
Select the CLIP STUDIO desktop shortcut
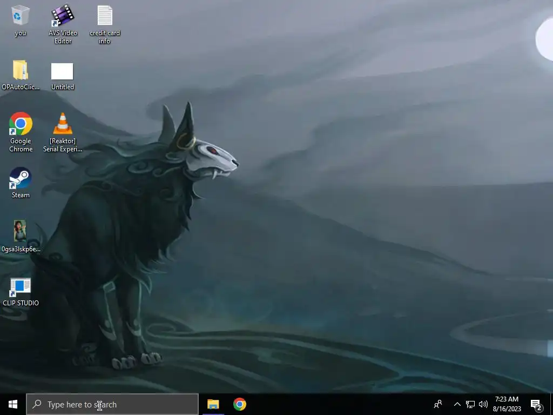click(x=21, y=292)
